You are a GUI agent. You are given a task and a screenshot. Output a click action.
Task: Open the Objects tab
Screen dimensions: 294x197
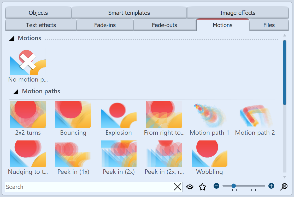(x=38, y=13)
